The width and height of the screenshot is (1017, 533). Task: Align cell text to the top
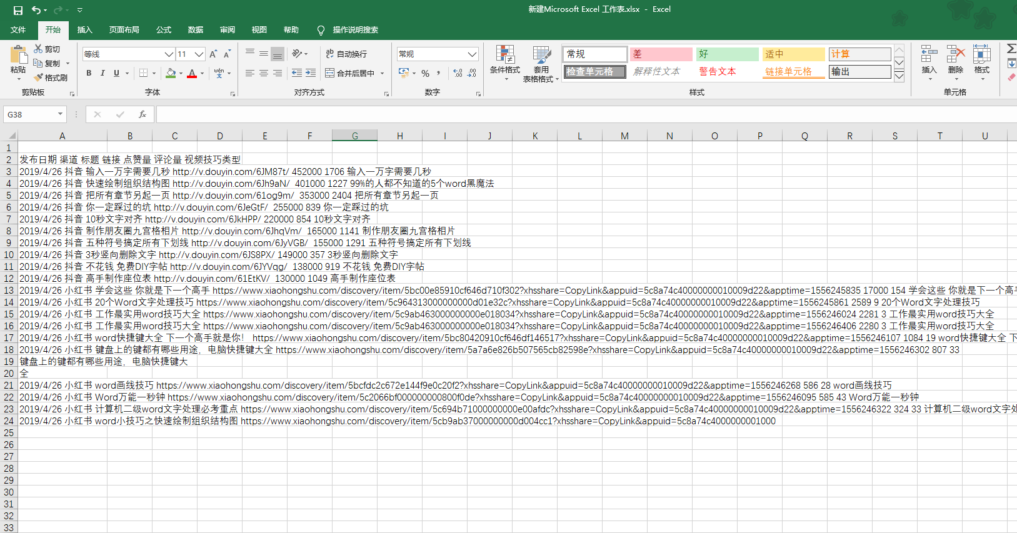point(250,54)
